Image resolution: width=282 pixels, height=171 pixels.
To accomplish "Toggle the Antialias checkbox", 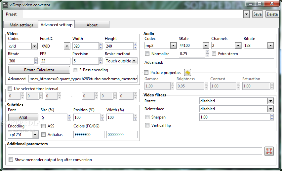I will click(x=44, y=135).
